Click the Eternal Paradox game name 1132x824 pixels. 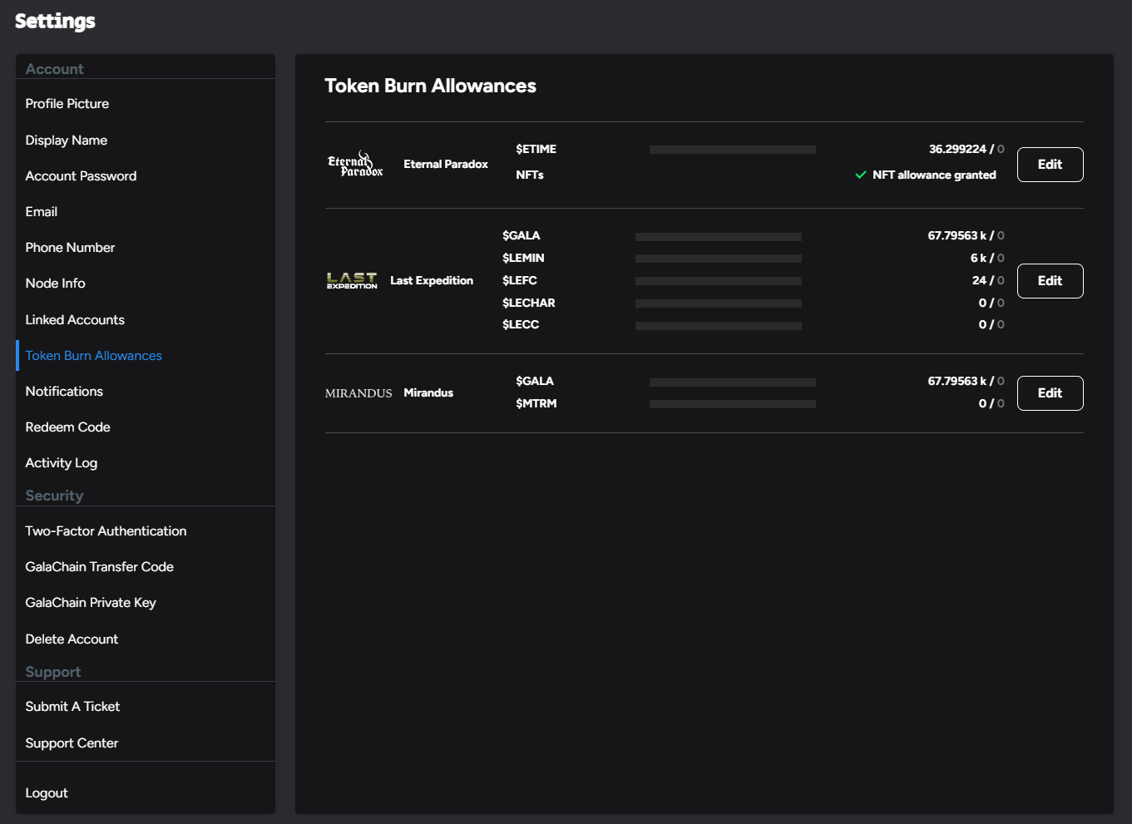(x=446, y=164)
